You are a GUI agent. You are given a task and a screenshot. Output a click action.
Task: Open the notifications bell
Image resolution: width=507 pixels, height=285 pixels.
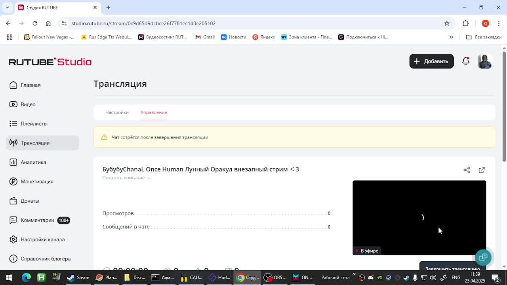click(x=466, y=61)
